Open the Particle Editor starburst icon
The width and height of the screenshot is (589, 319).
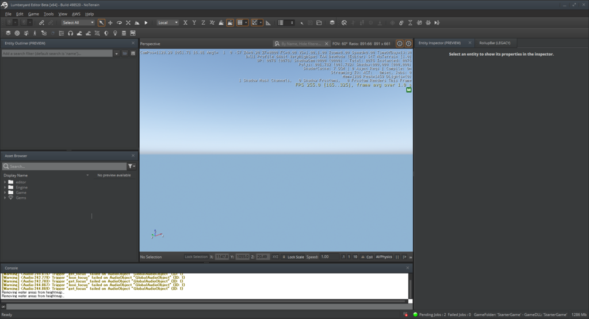point(97,33)
